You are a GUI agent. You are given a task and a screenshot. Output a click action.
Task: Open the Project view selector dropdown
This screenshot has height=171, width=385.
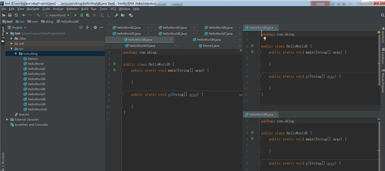point(17,28)
